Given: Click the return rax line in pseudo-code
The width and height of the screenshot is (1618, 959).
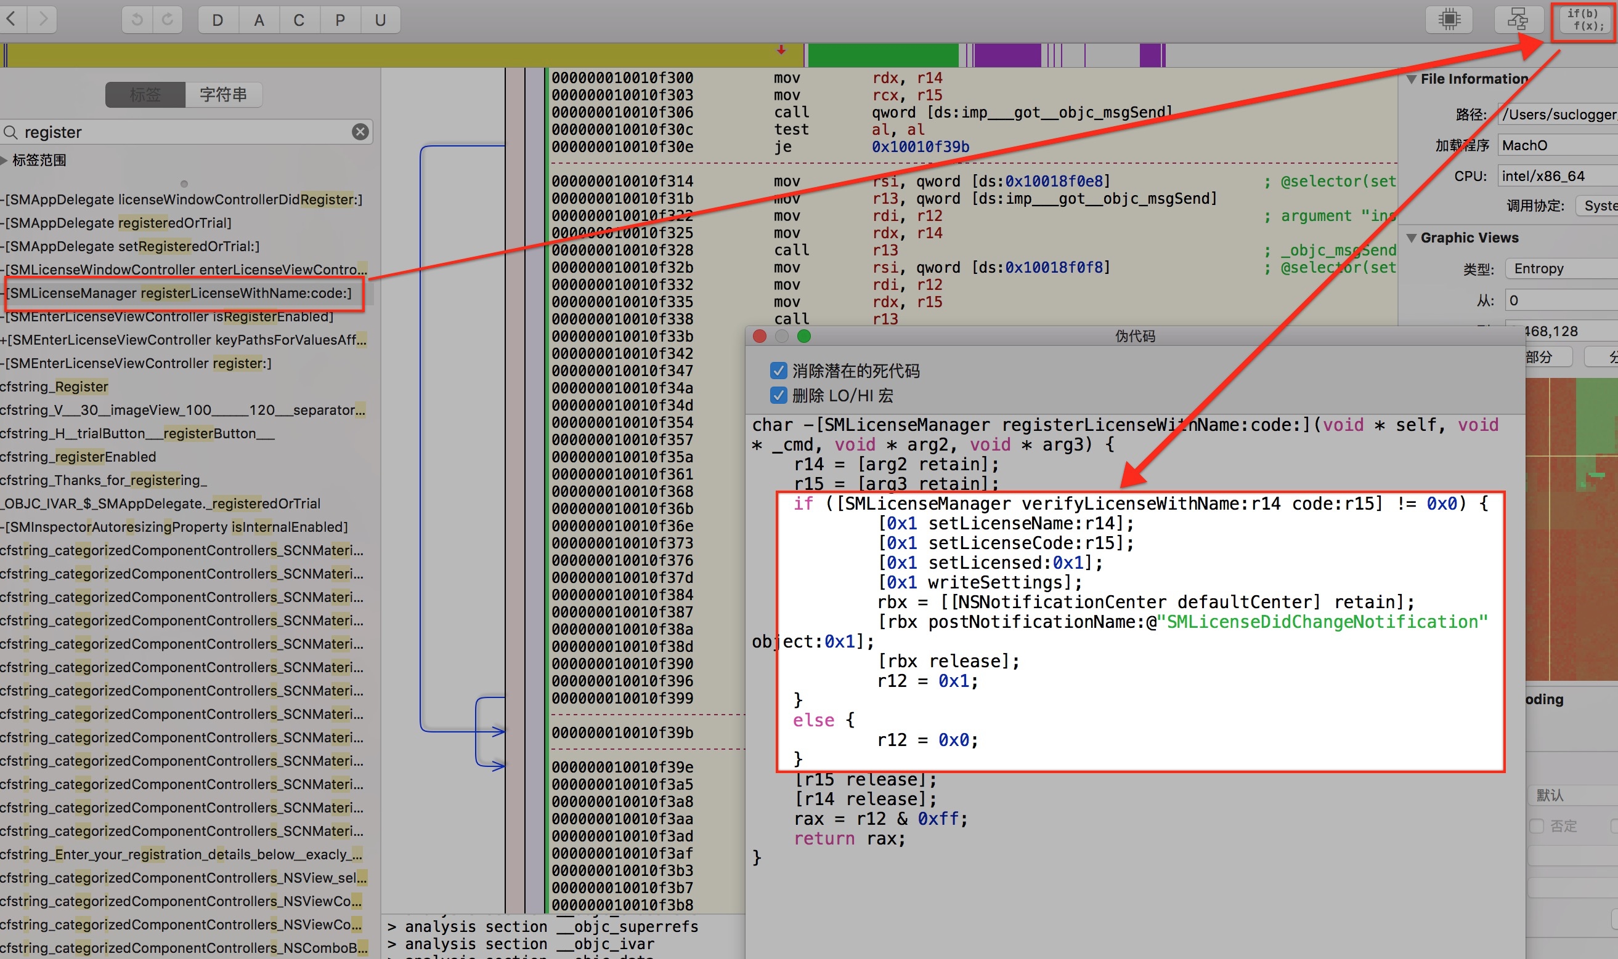Looking at the screenshot, I should tap(850, 839).
